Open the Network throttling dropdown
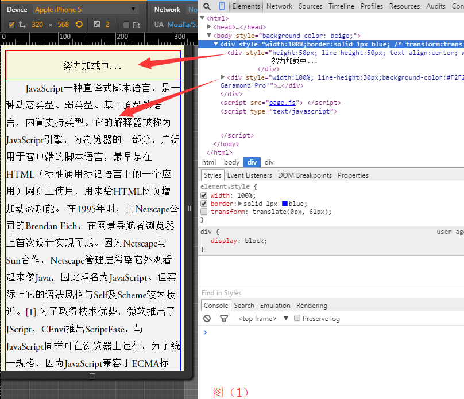This screenshot has height=399, width=464. 192,9
